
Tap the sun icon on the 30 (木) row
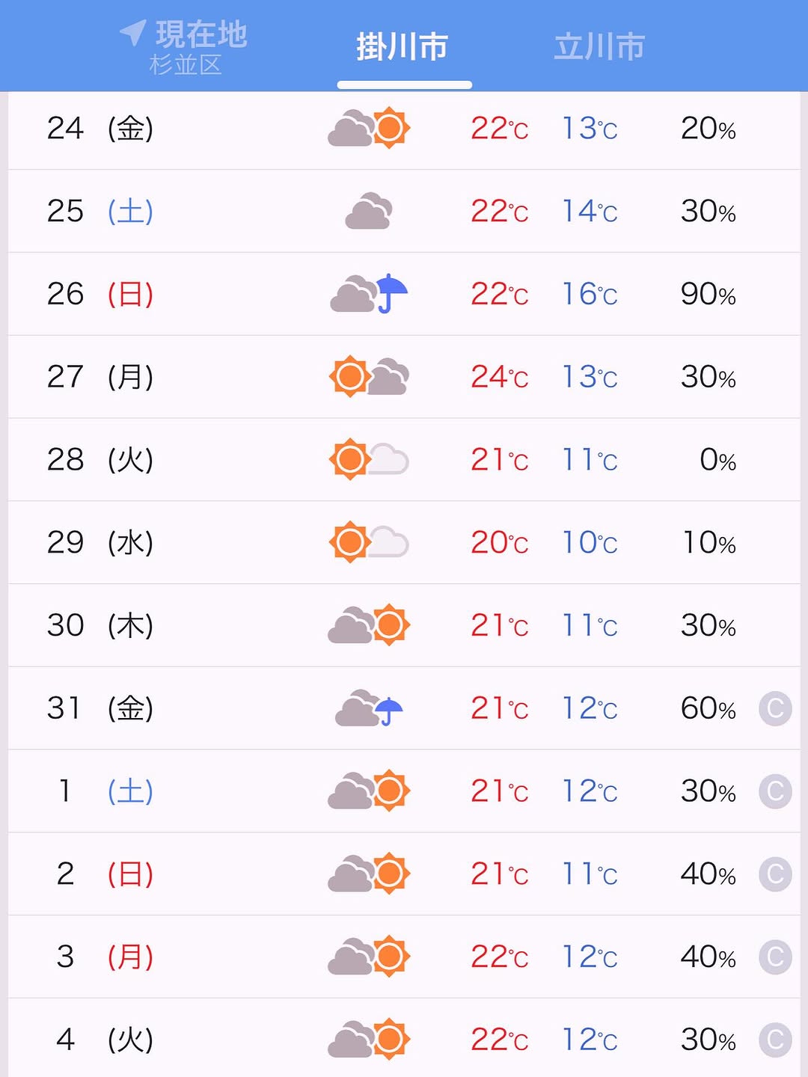(x=389, y=625)
